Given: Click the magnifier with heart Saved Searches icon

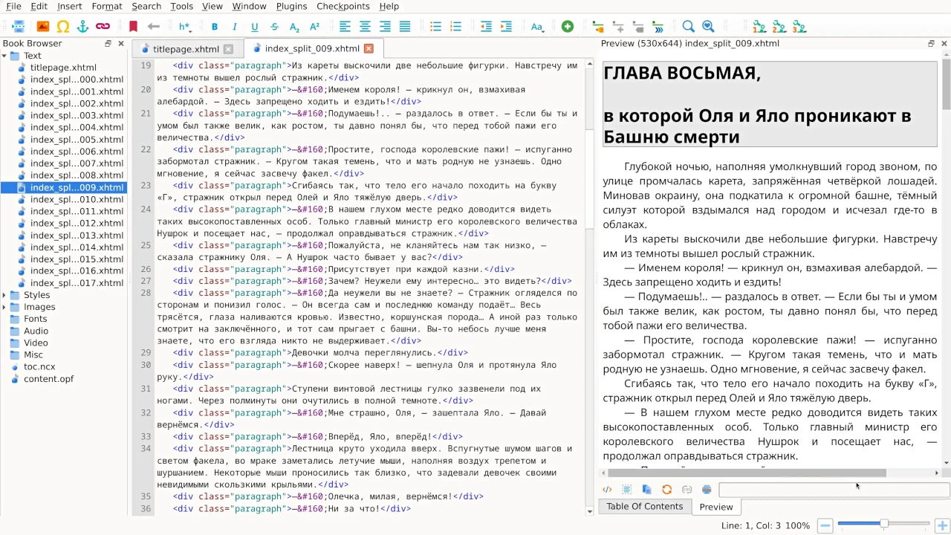Looking at the screenshot, I should (709, 27).
